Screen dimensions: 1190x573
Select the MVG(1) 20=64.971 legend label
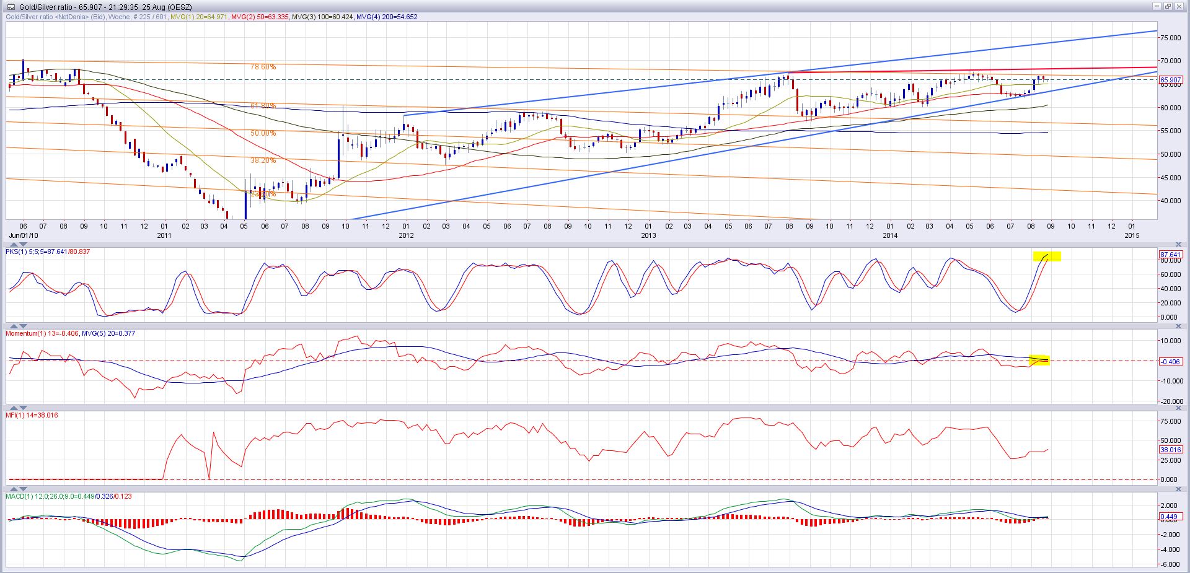[x=198, y=17]
